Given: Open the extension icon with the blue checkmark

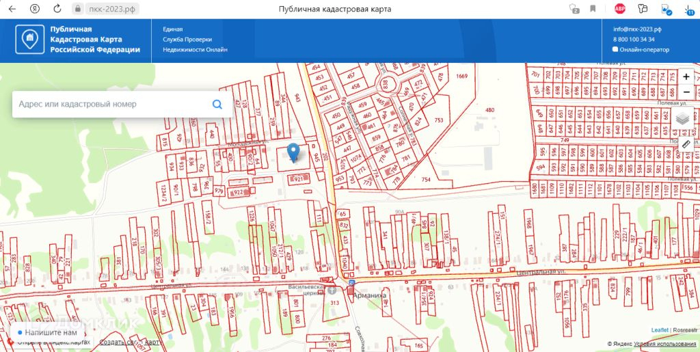Looking at the screenshot, I should [x=666, y=10].
